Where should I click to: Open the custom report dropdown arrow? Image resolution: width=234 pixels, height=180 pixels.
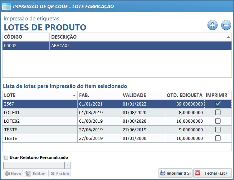(x=67, y=165)
